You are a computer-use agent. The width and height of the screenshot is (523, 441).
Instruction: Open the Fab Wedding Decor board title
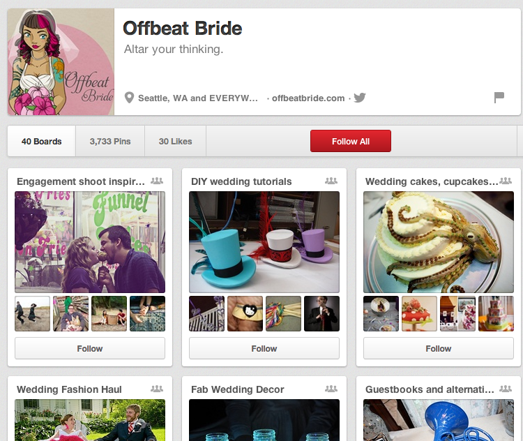pos(238,389)
